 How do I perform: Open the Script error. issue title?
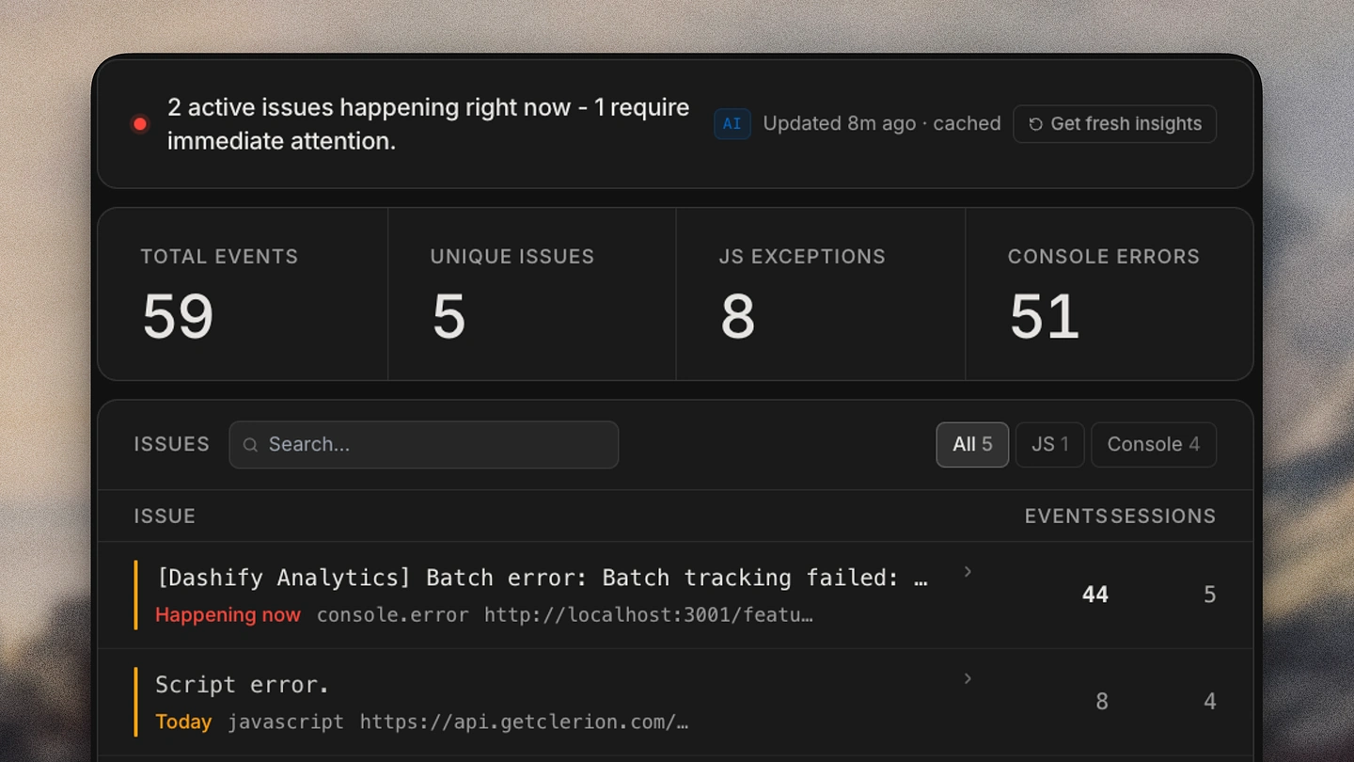[243, 685]
